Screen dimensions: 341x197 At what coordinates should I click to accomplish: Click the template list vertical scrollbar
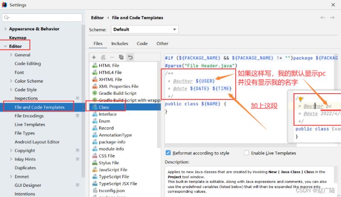[x=159, y=104]
